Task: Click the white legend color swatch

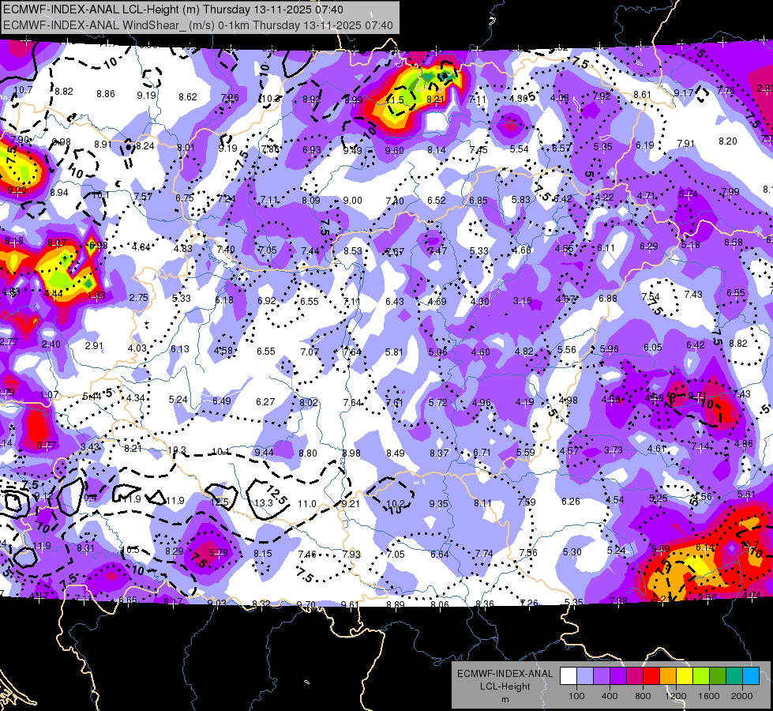Action: [568, 676]
